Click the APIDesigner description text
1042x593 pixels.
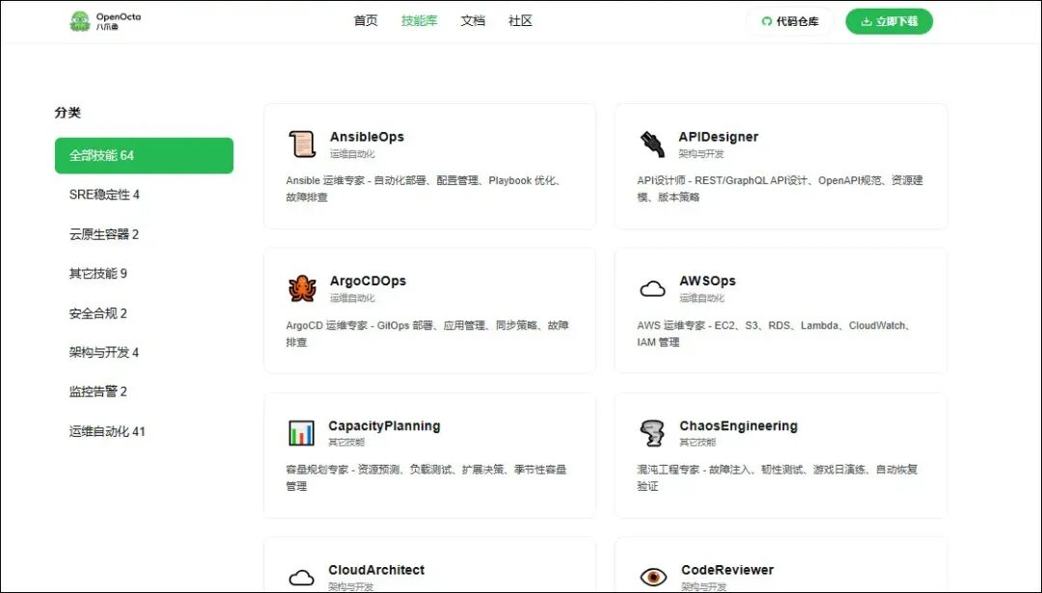click(x=781, y=189)
